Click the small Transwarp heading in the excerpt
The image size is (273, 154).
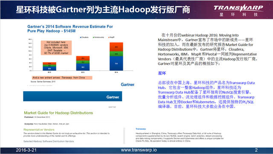pyautogui.click(x=141, y=129)
